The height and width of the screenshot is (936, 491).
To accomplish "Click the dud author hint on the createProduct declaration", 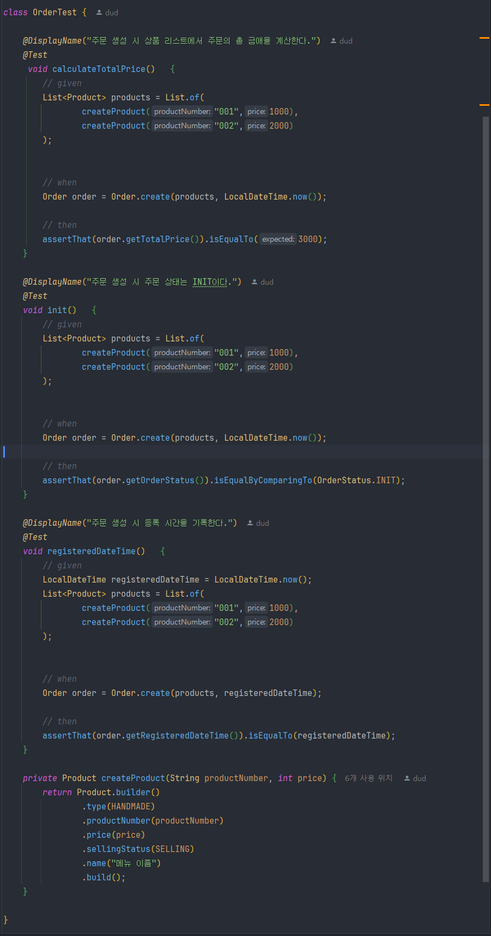I will [415, 778].
